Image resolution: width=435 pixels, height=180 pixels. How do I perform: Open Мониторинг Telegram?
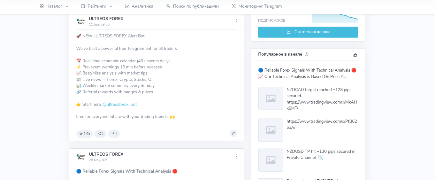(256, 6)
